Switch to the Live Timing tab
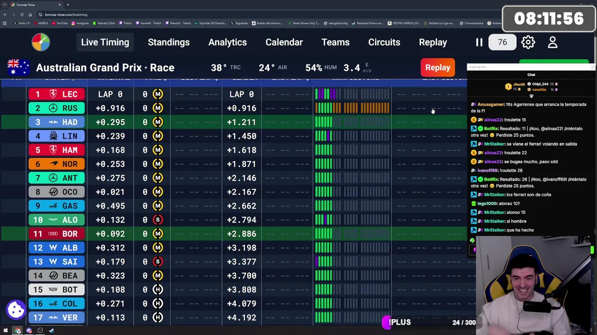Viewport: 597px width, 335px height. [105, 42]
